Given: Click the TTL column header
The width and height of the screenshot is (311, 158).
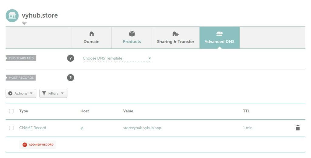Looking at the screenshot, I should pyautogui.click(x=246, y=111).
